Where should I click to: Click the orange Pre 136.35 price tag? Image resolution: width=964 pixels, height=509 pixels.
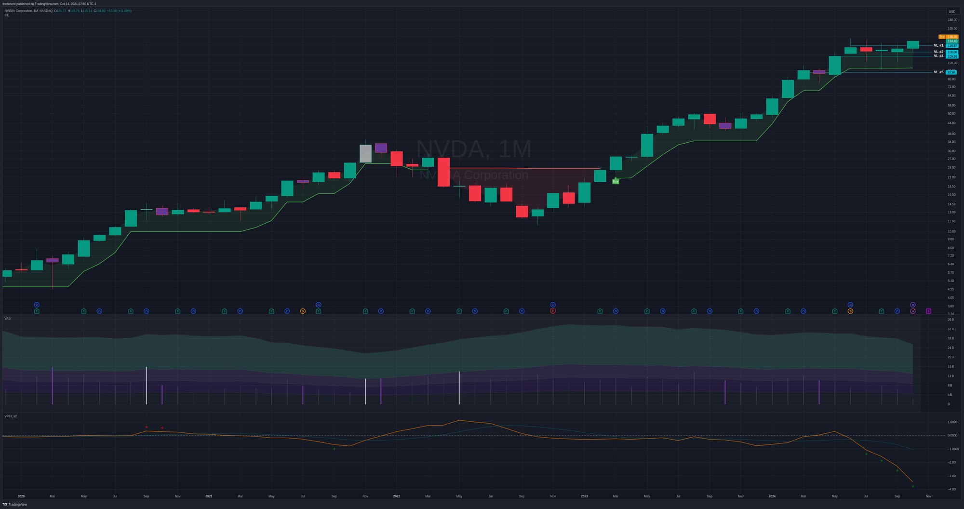[x=948, y=37]
